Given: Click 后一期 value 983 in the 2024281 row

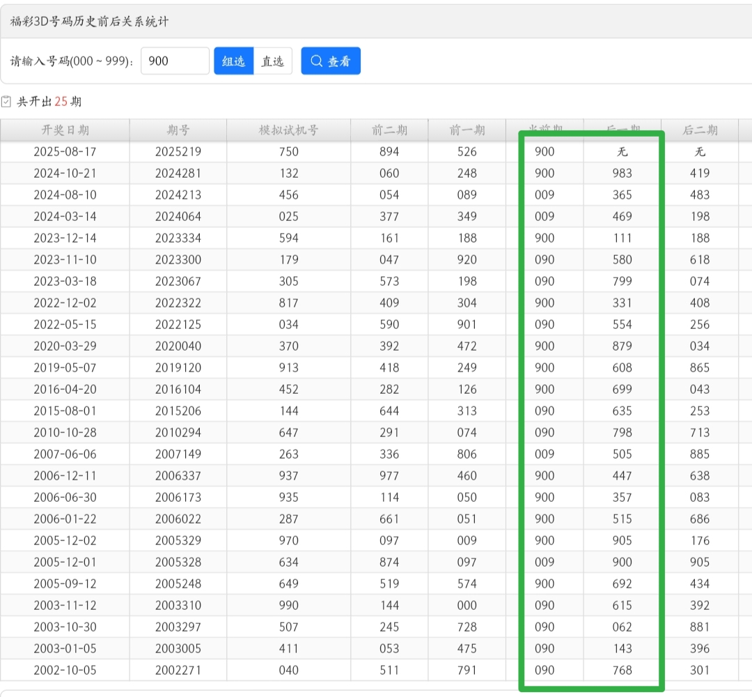Looking at the screenshot, I should click(622, 174).
